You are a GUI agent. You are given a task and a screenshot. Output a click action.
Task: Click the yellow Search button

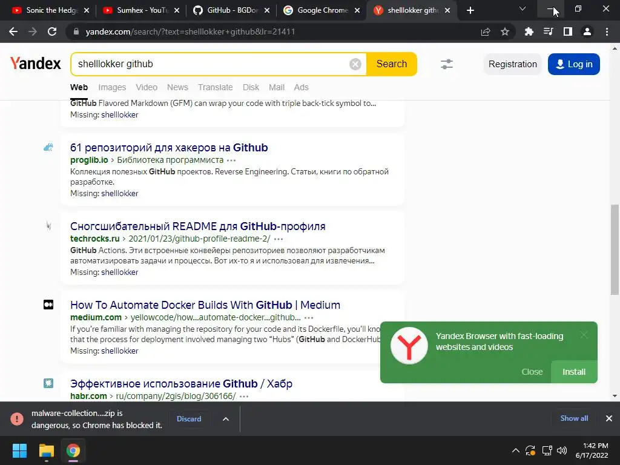coord(392,64)
